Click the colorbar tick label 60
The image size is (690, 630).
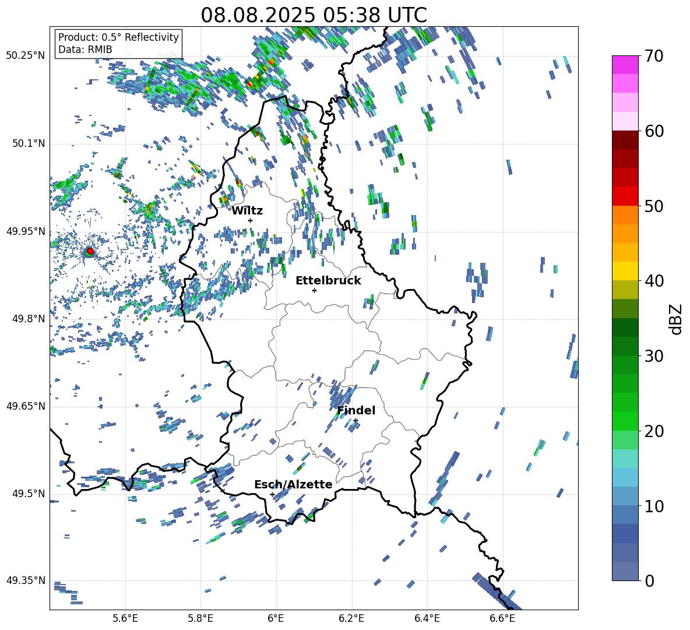654,131
